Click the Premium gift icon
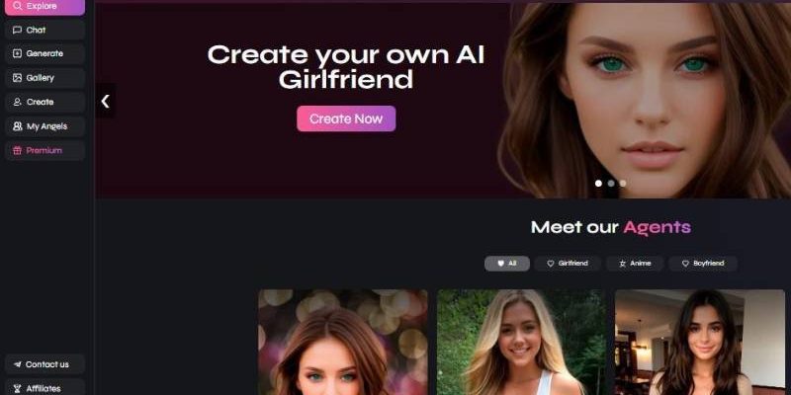 (x=17, y=150)
